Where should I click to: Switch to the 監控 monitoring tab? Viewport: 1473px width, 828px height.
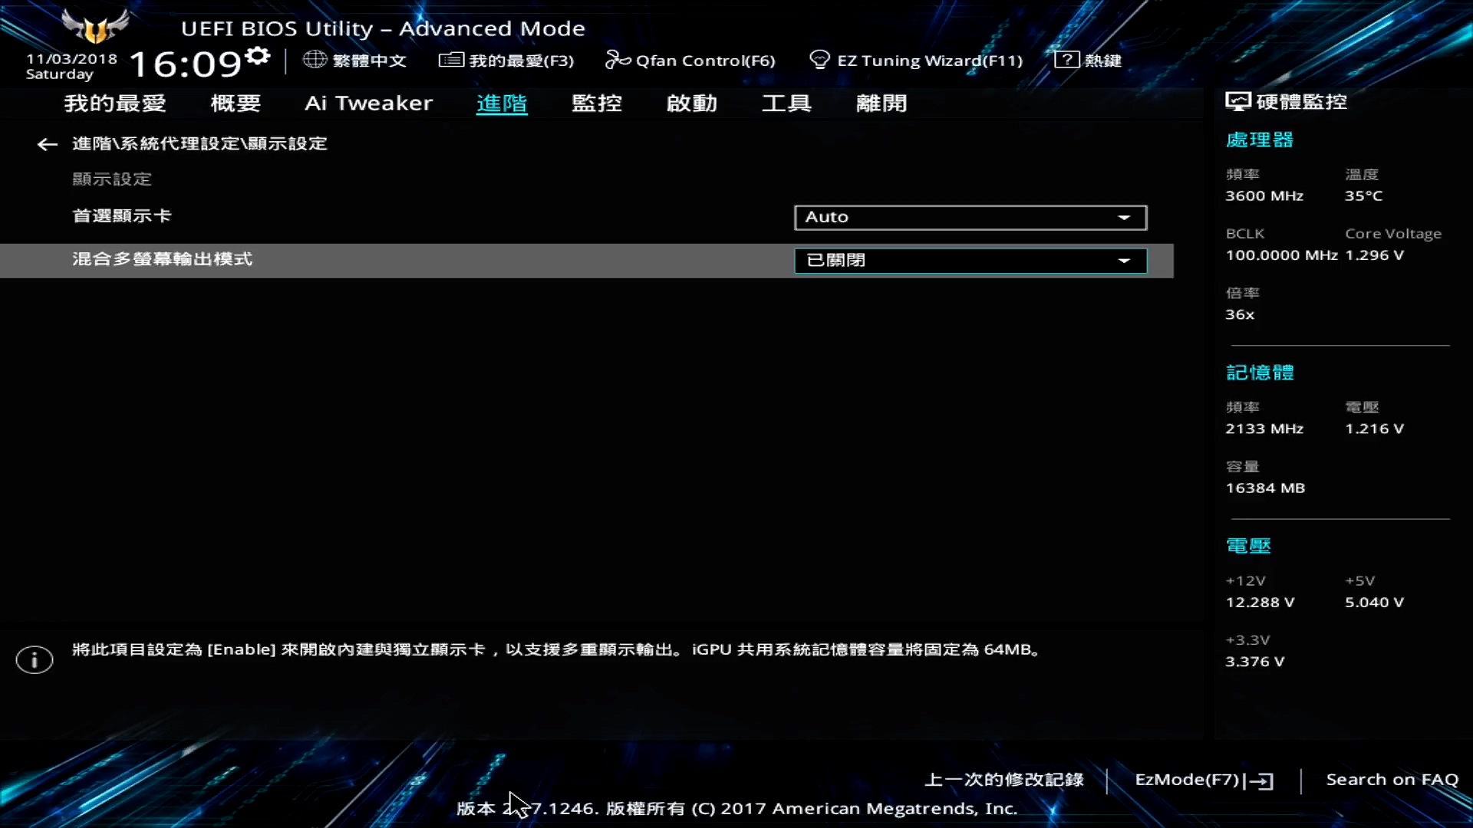coord(597,103)
